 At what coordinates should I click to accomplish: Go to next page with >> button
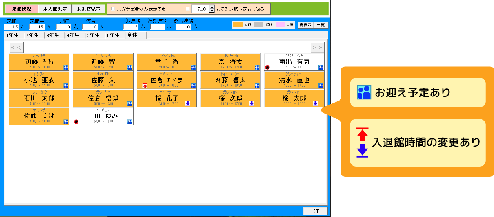[317, 48]
